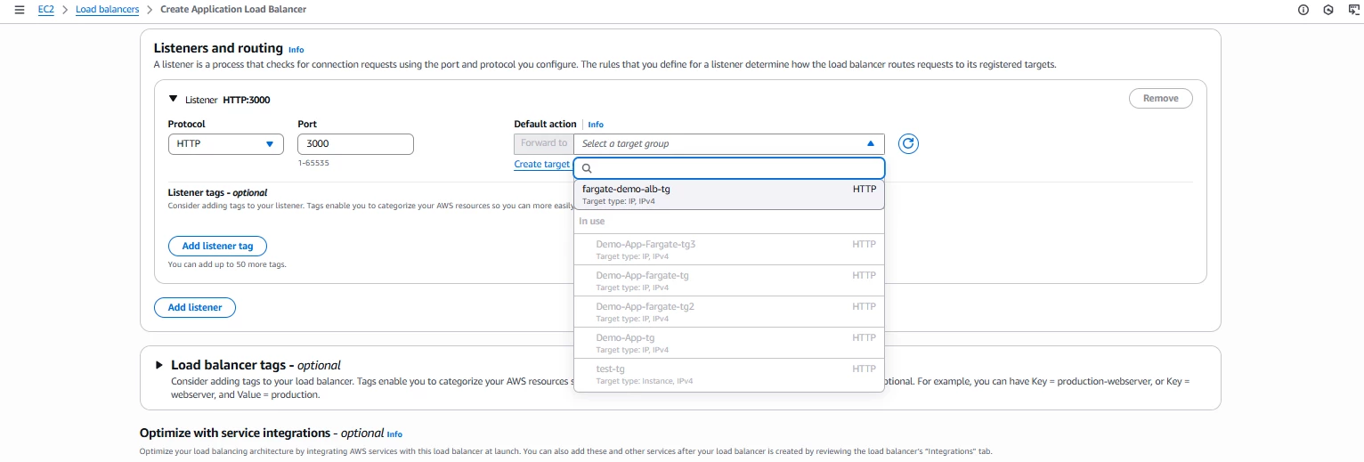Click the In use group heading

[592, 222]
